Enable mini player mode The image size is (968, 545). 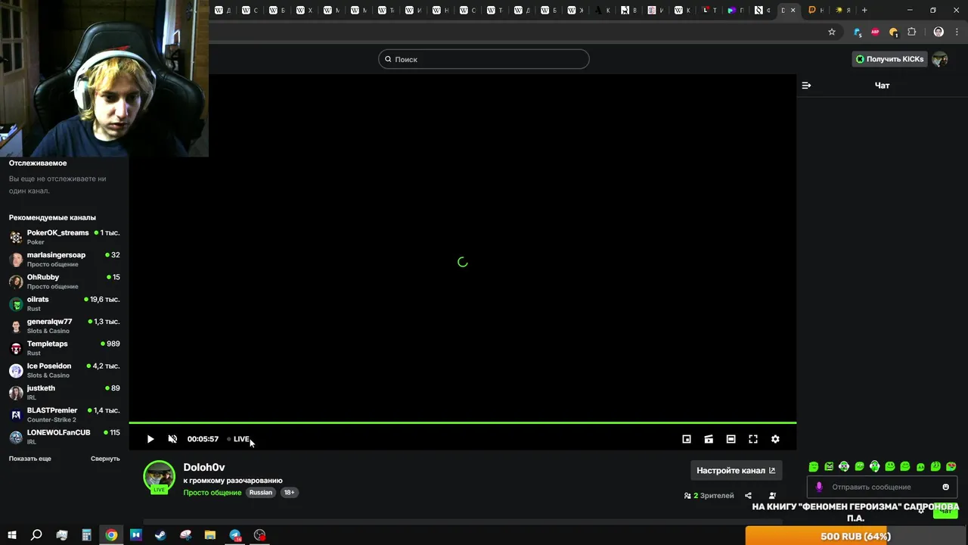tap(687, 439)
